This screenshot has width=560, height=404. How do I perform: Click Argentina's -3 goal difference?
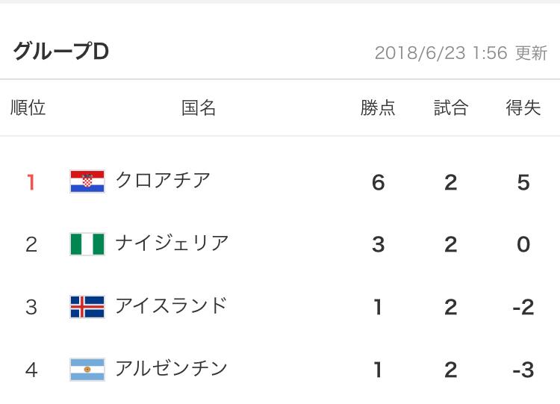(x=523, y=370)
